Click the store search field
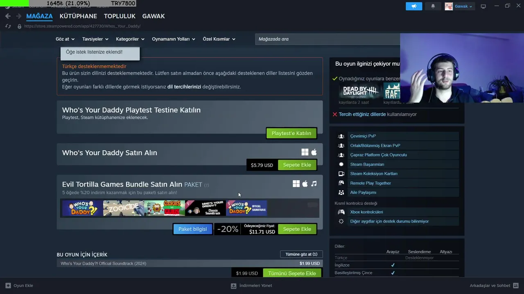The height and width of the screenshot is (294, 524). 327,39
